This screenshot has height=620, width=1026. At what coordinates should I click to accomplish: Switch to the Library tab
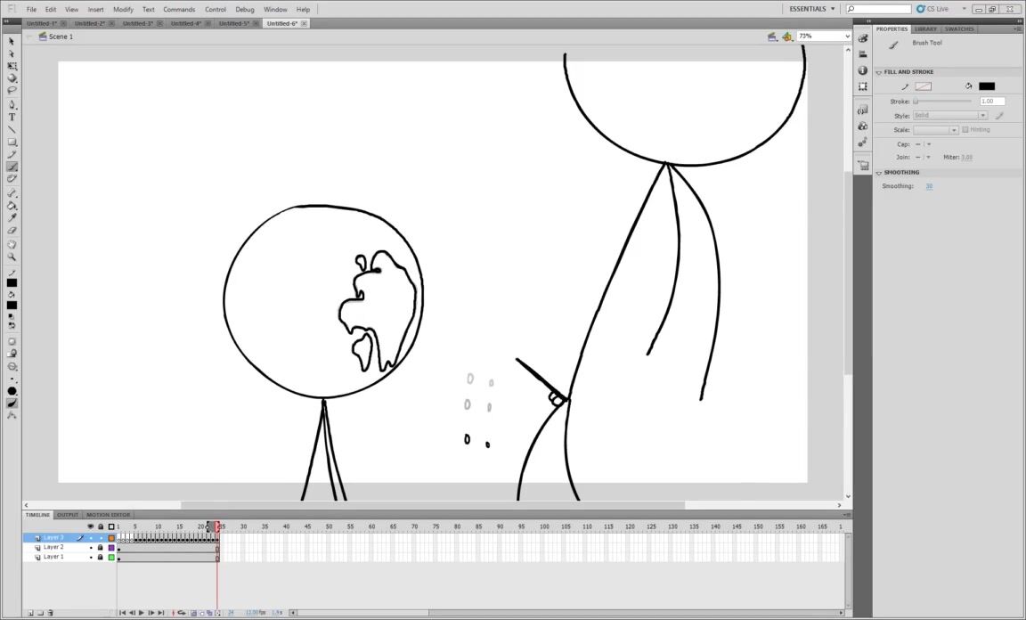pyautogui.click(x=925, y=29)
